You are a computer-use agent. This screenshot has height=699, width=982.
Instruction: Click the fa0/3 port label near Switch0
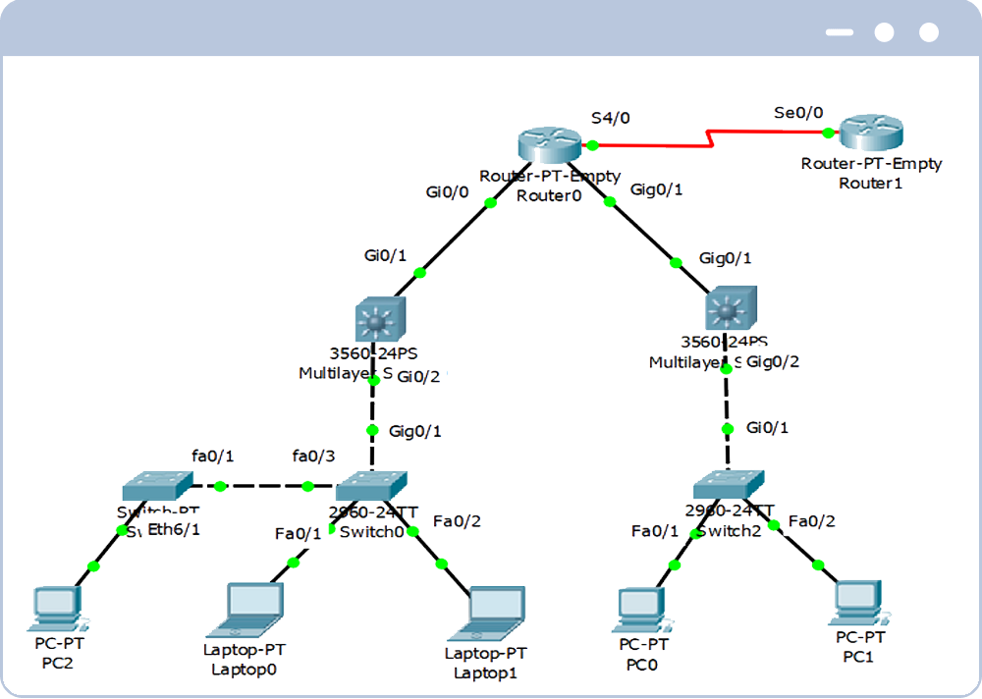coord(312,456)
